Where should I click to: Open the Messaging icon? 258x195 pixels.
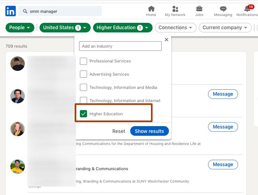[223, 9]
